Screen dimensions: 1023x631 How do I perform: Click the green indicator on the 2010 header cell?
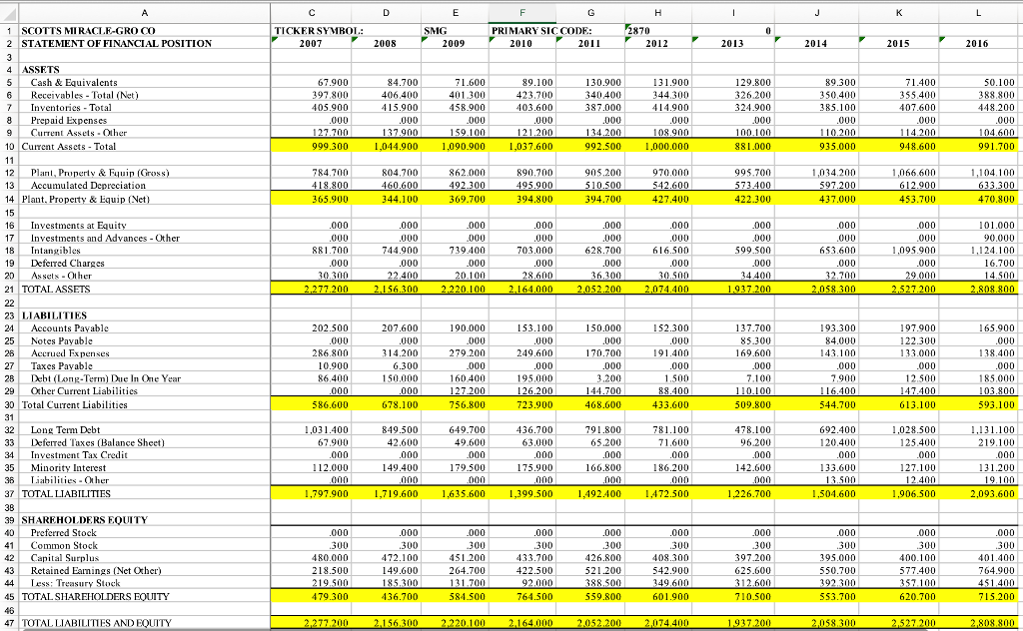click(493, 40)
